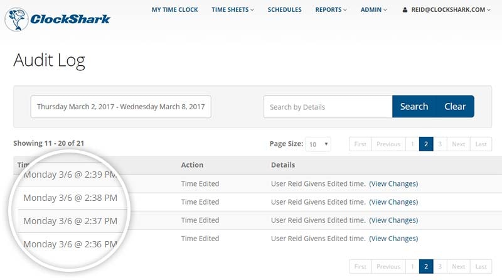Click the Monday 3/6 @ 2:39 PM timestamp
The width and height of the screenshot is (502, 280).
pos(70,175)
